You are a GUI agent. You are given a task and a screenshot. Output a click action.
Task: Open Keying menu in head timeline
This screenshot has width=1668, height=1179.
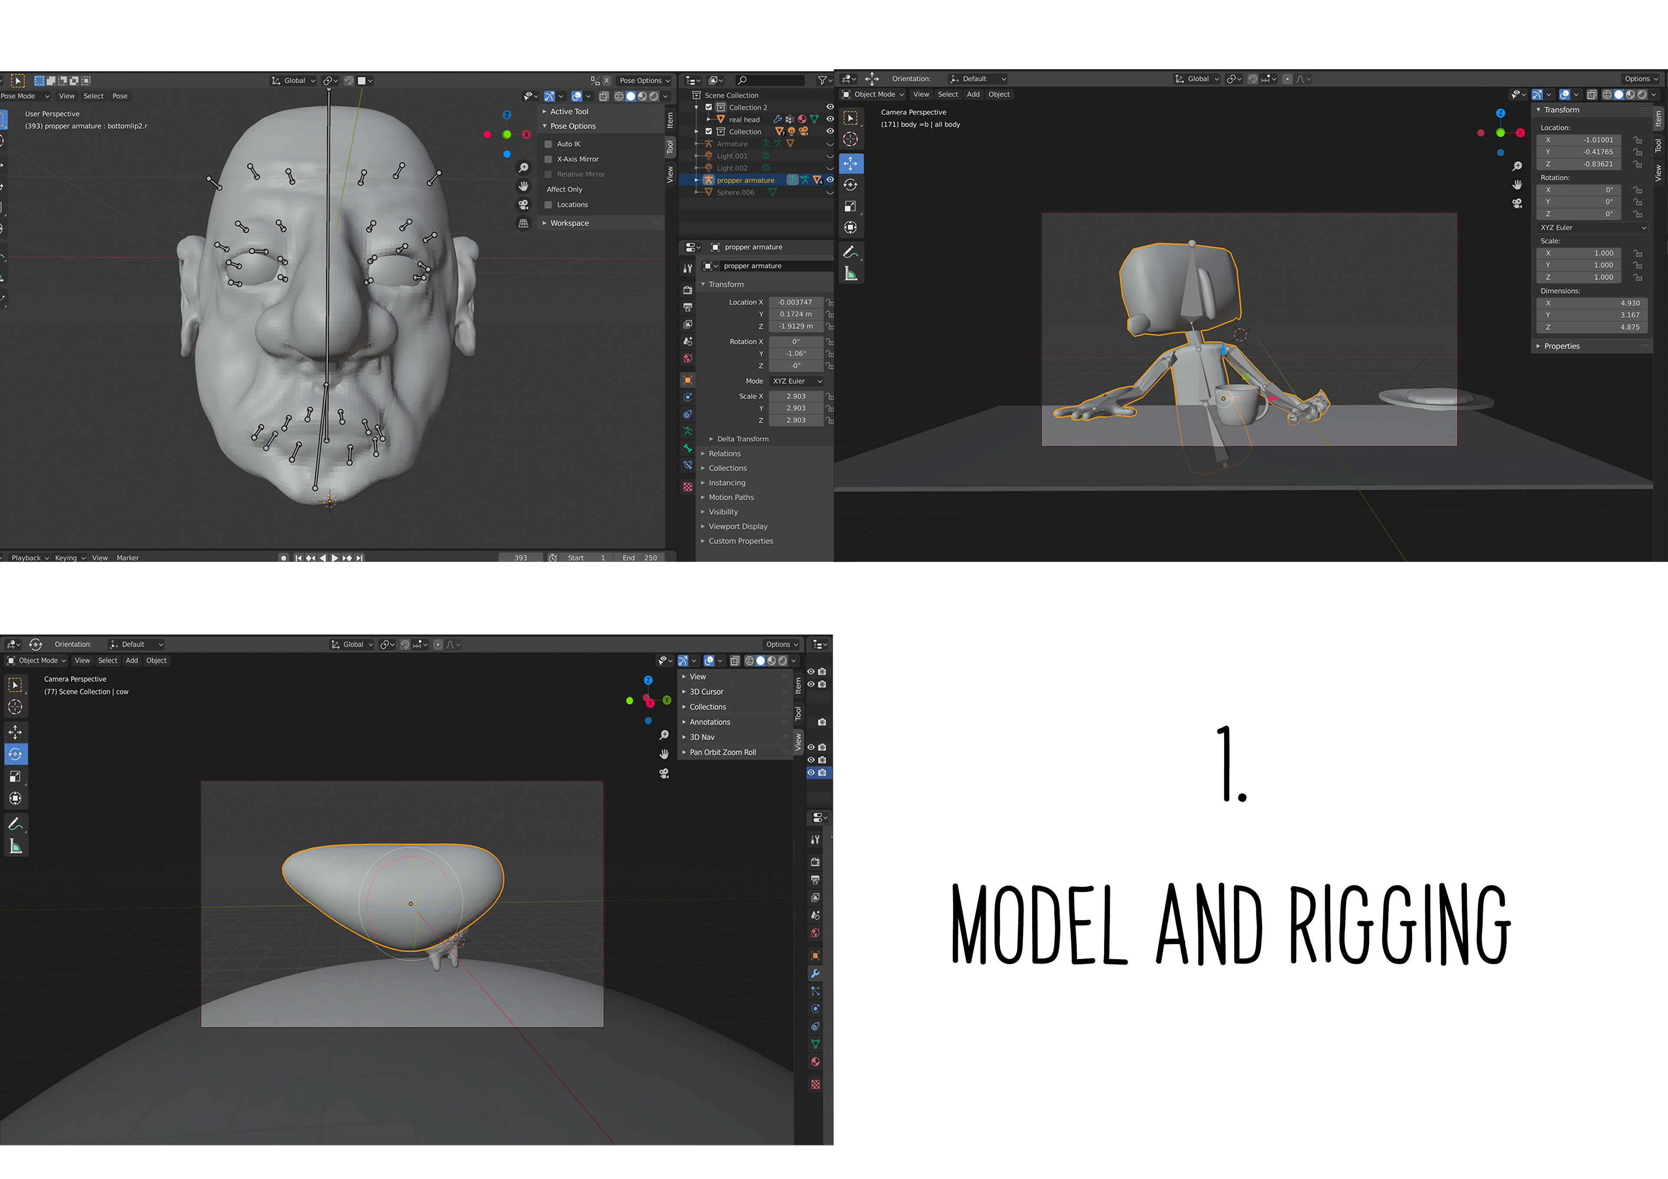70,558
